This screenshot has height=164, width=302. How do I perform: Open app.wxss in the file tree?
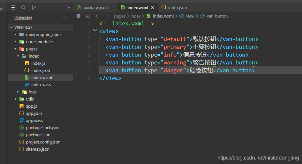pyautogui.click(x=34, y=120)
